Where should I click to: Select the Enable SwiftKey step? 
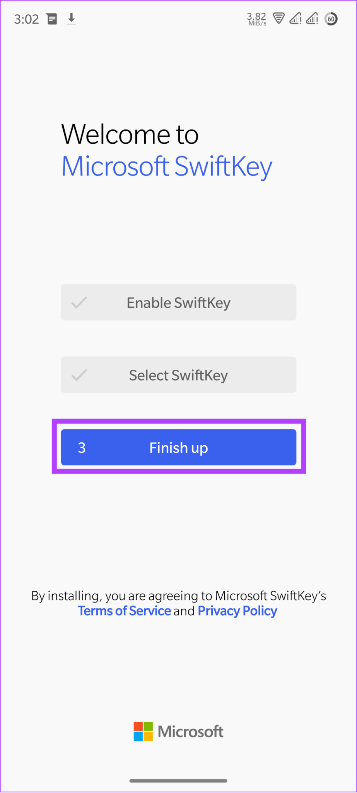click(x=178, y=302)
